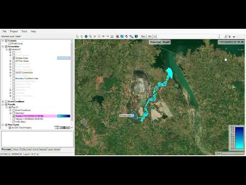246x185 pixels.
Task: Select the zoom-in magnifier tool
Action: (90, 36)
